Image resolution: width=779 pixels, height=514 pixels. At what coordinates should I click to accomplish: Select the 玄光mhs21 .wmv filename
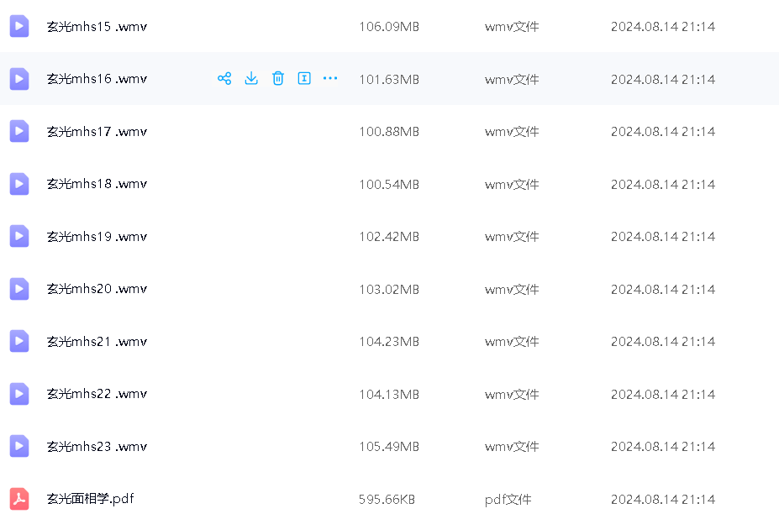97,342
